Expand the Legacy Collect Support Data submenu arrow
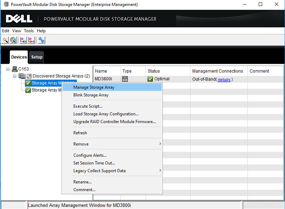This screenshot has width=285, height=209. coord(160,170)
